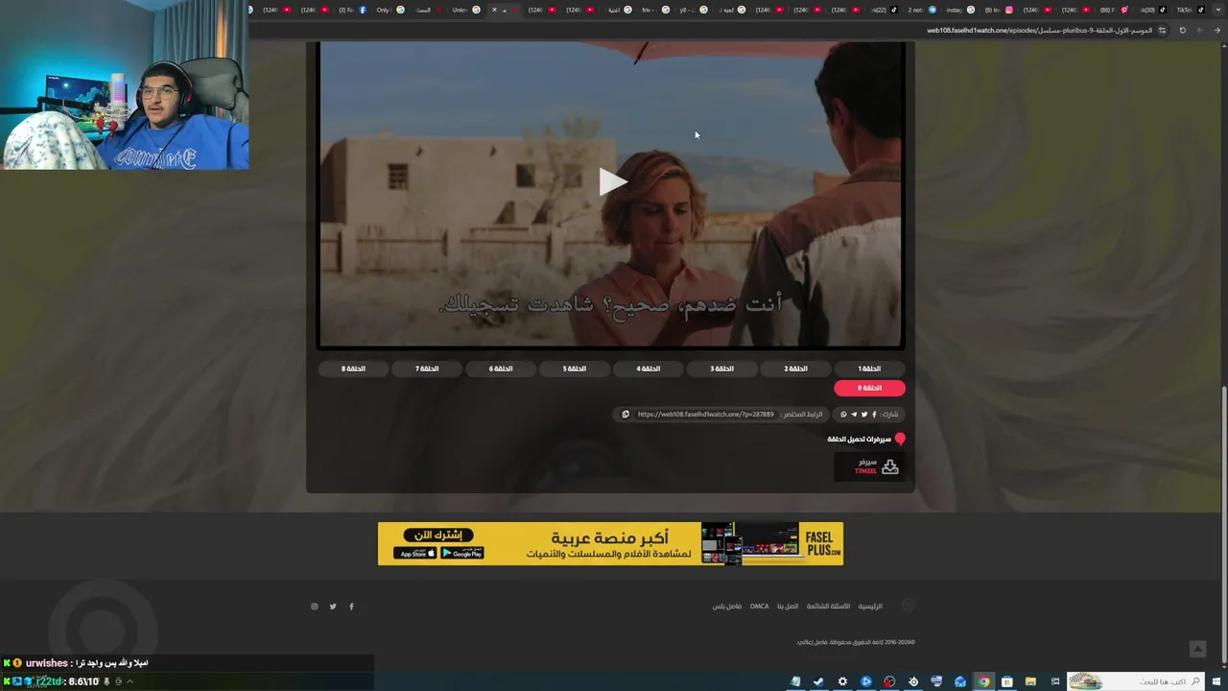Share the episode on Twitter
1228x691 pixels.
[x=864, y=415]
